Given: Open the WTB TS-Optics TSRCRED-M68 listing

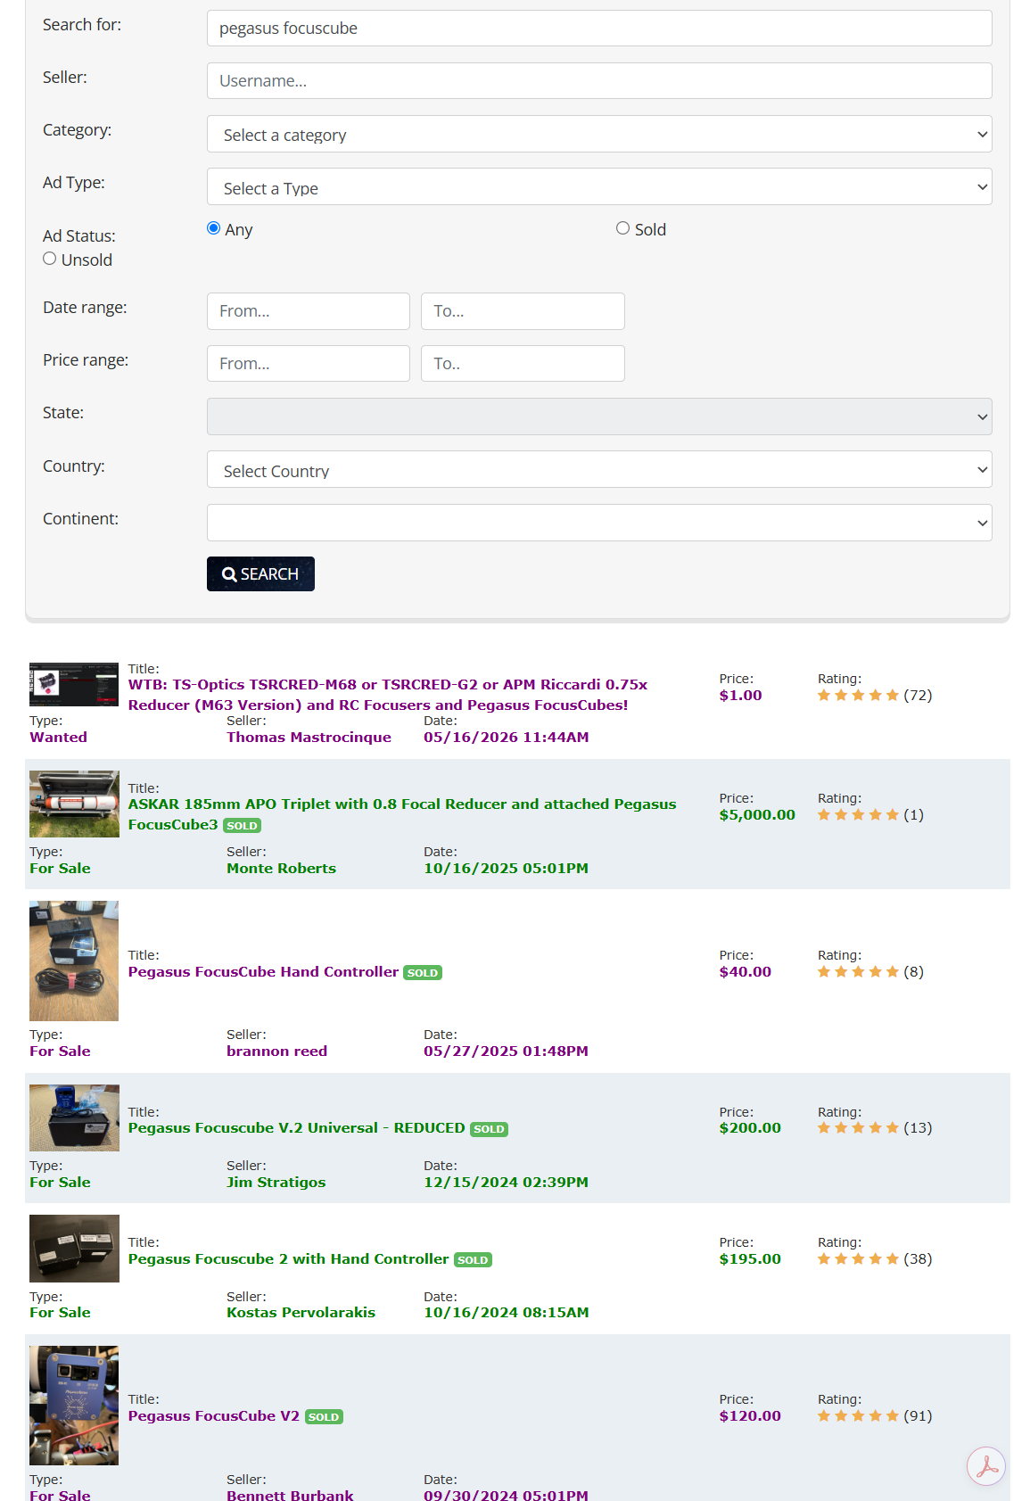Looking at the screenshot, I should tap(388, 695).
